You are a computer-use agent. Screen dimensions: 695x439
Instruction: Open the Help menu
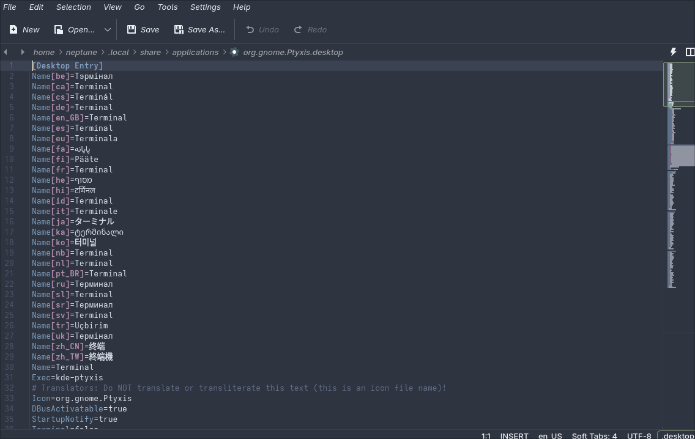pos(242,7)
